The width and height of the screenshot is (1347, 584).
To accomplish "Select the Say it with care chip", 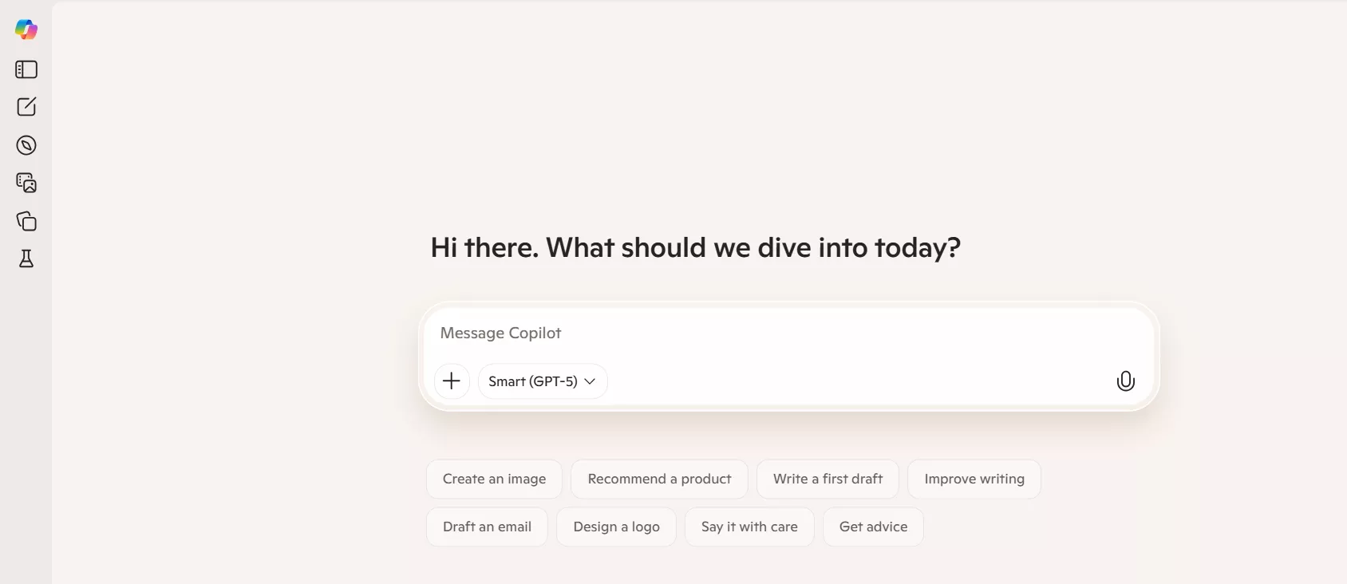I will [x=749, y=527].
